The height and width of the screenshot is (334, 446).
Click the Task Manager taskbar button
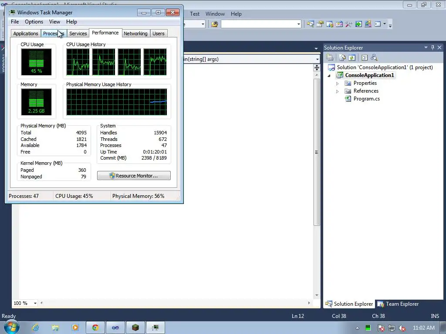tap(155, 328)
